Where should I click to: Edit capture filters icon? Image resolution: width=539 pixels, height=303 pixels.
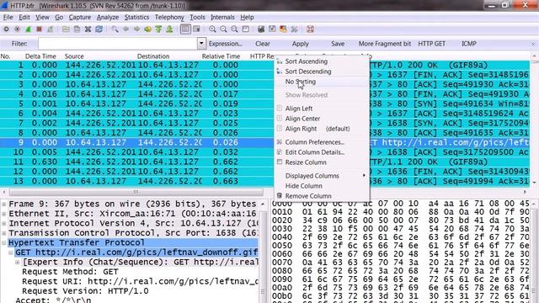click(261, 29)
